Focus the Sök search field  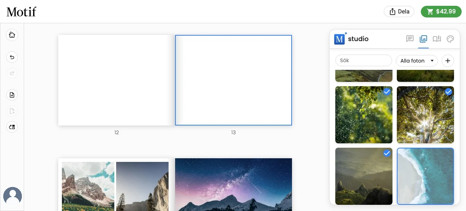pos(364,61)
